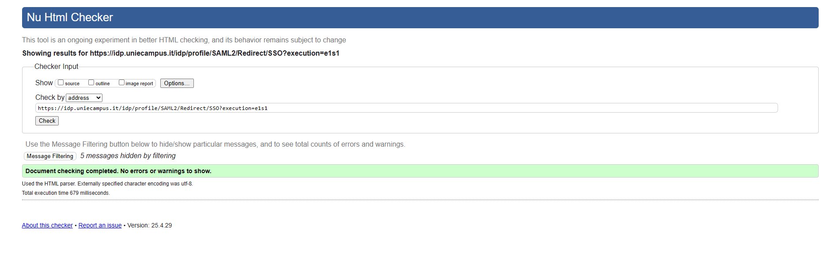Click the Nu Html Checker header title

(70, 17)
